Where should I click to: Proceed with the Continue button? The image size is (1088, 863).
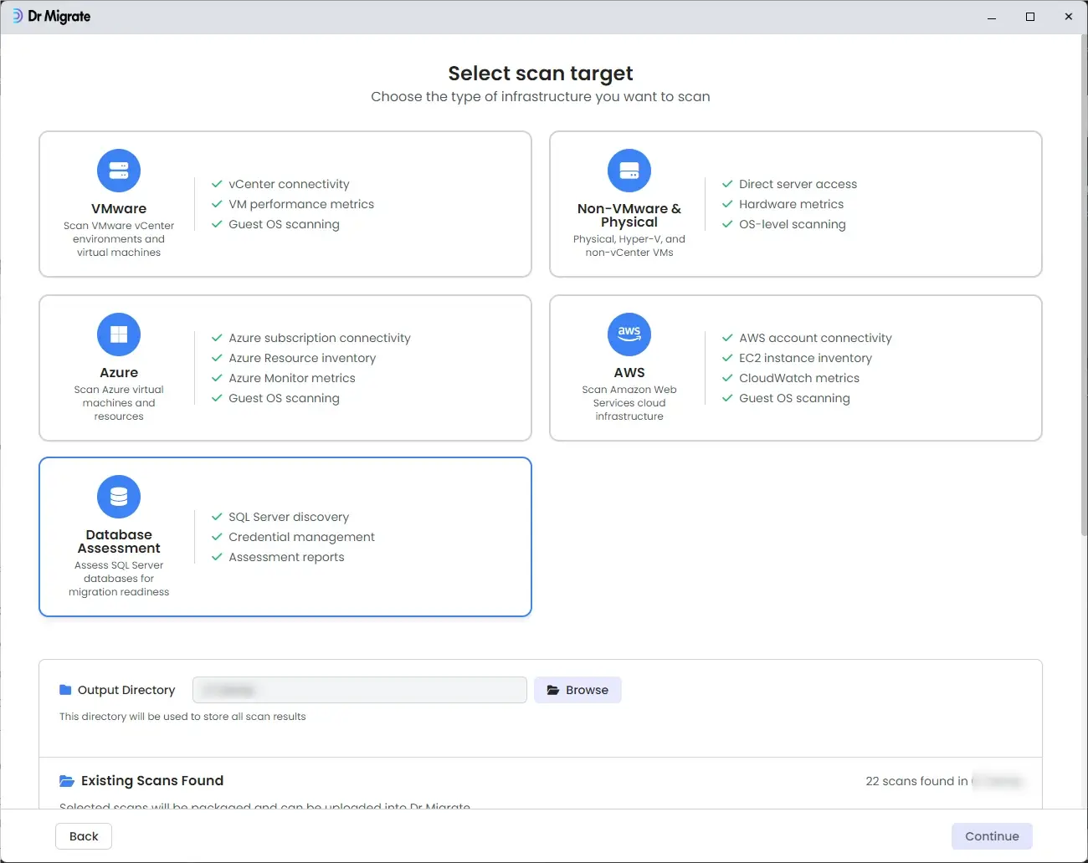click(992, 836)
